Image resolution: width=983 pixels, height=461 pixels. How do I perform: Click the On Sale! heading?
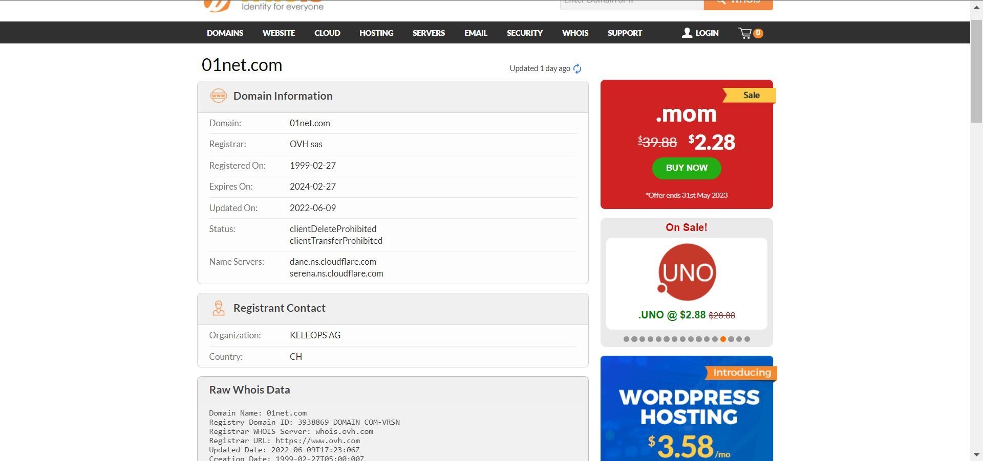pyautogui.click(x=687, y=227)
